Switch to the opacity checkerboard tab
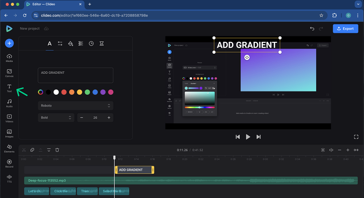This screenshot has height=198, width=364. (81, 43)
